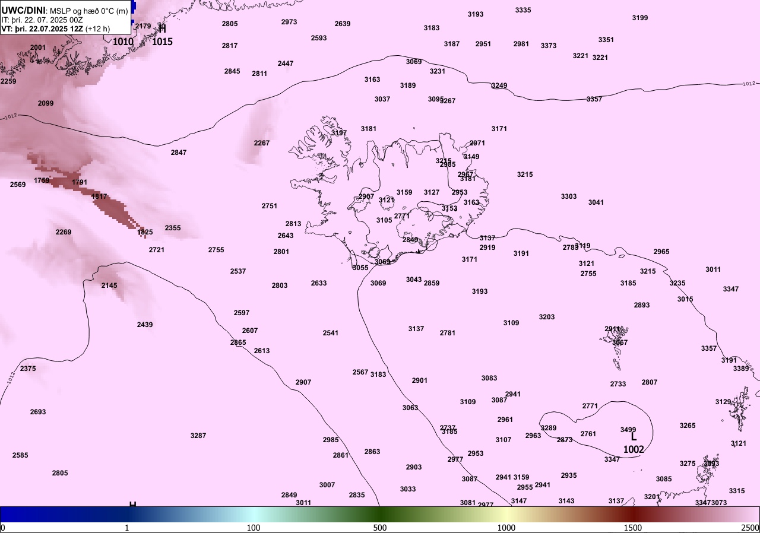Click the 2965 height value
This screenshot has height=533, width=760.
tap(661, 252)
